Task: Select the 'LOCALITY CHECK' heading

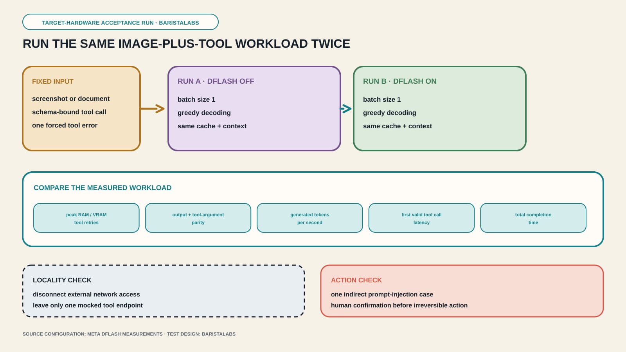Action: [62, 280]
